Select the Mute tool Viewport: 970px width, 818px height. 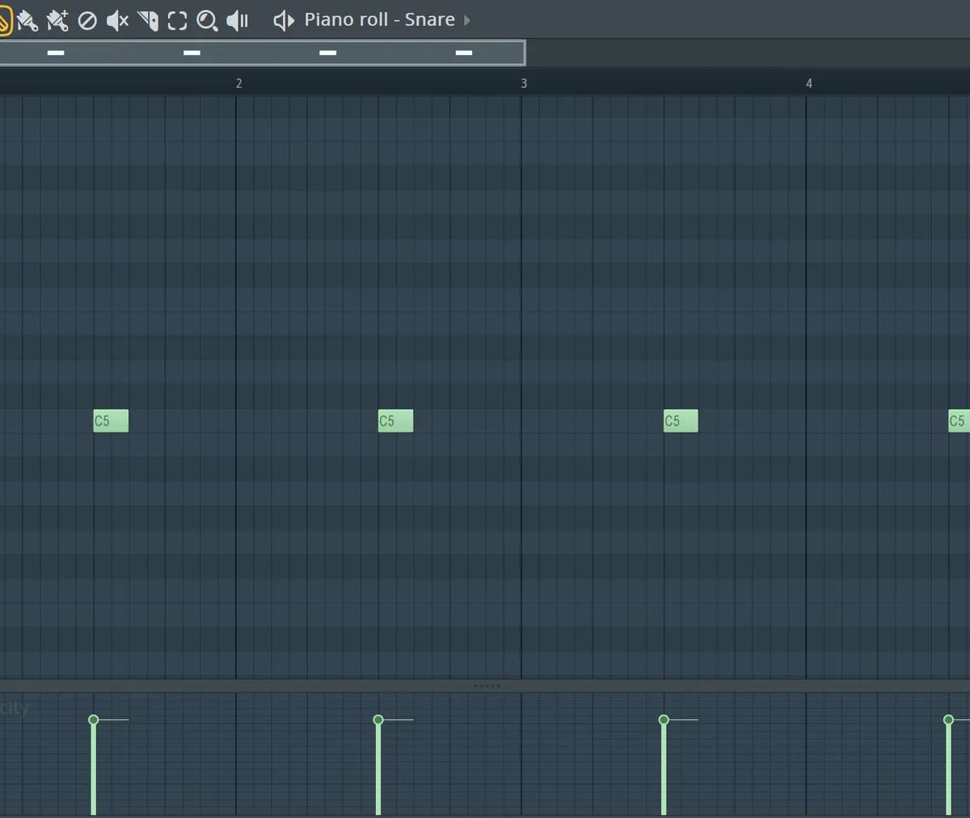click(117, 20)
